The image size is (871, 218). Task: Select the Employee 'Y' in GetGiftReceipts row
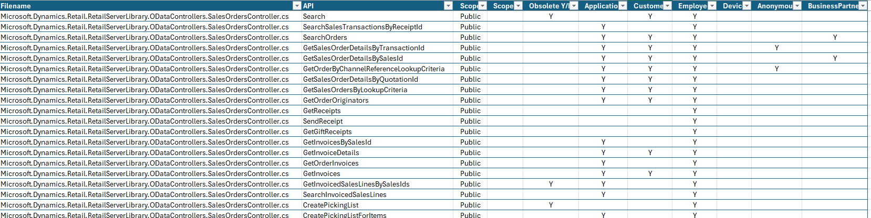coord(694,132)
